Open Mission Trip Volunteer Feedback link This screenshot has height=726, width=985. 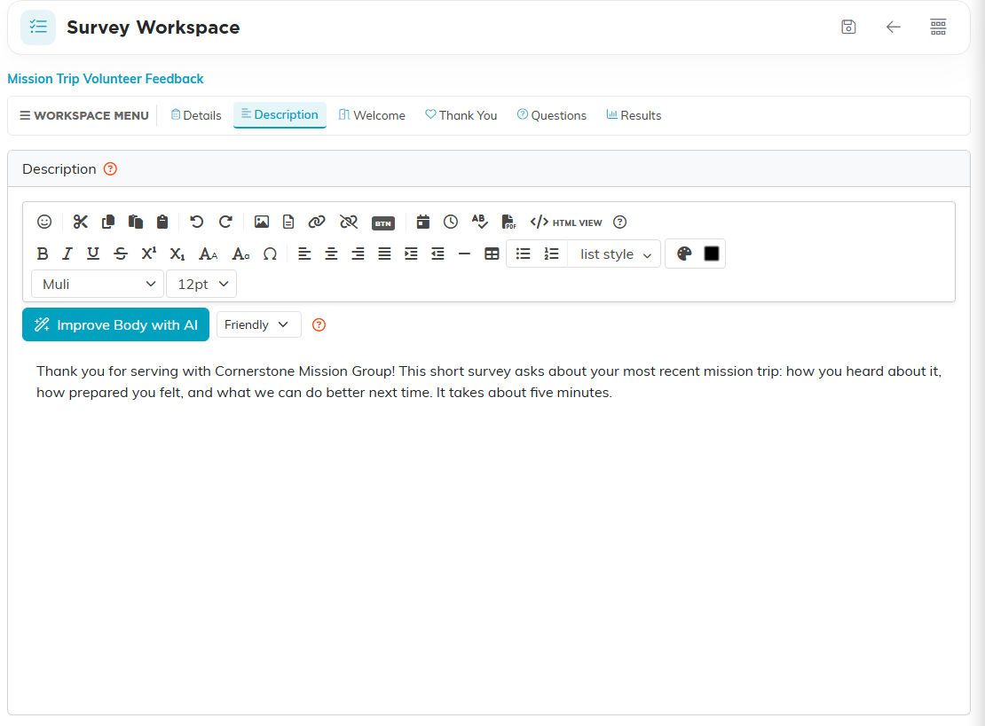pyautogui.click(x=106, y=78)
